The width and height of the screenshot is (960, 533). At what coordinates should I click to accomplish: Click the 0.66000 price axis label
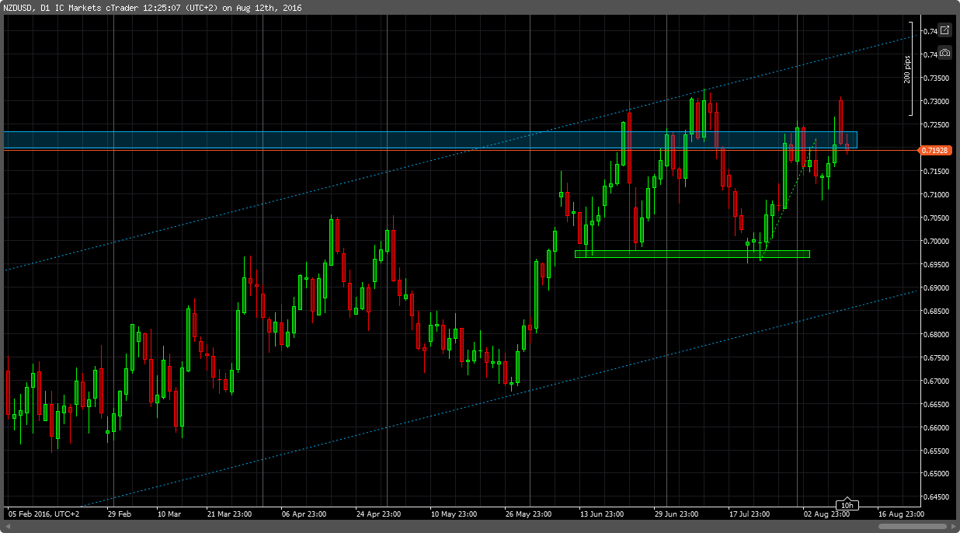936,428
